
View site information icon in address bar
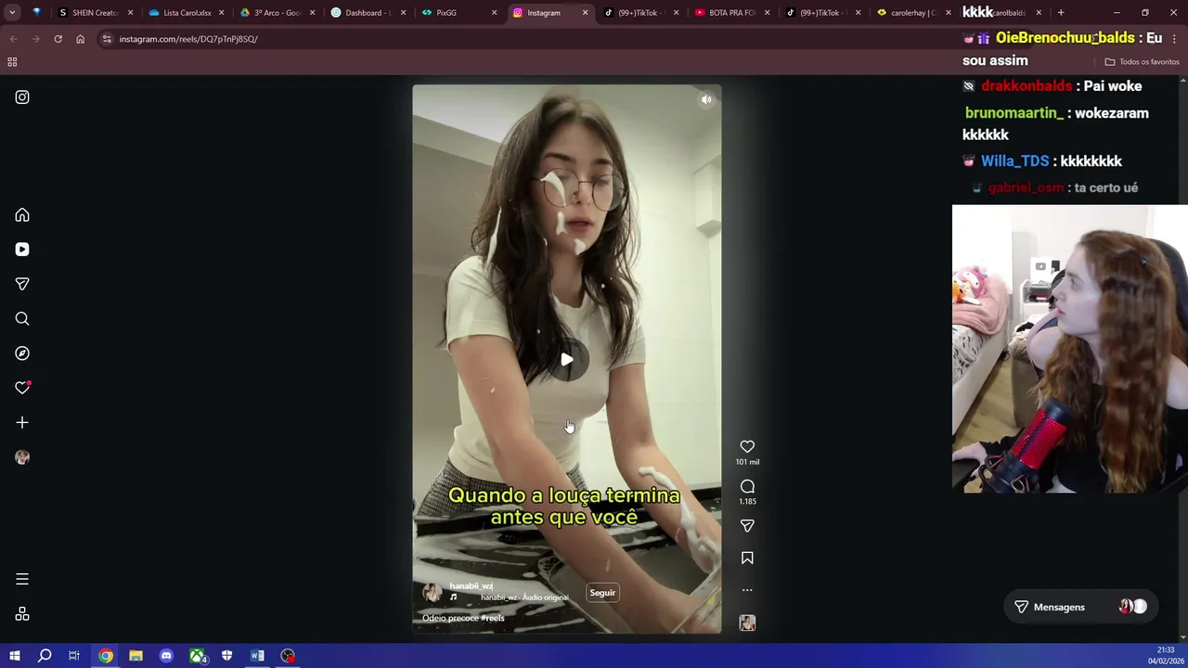[x=108, y=39]
